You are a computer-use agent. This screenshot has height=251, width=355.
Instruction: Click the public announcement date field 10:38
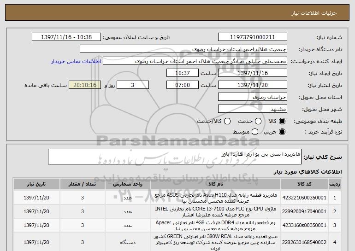point(66,37)
